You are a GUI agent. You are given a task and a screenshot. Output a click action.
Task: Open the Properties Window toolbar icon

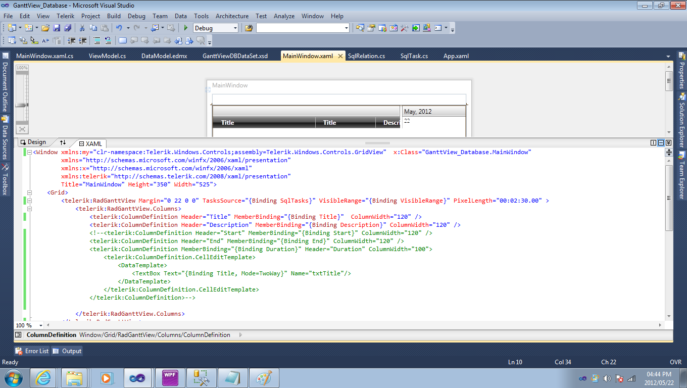[371, 28]
